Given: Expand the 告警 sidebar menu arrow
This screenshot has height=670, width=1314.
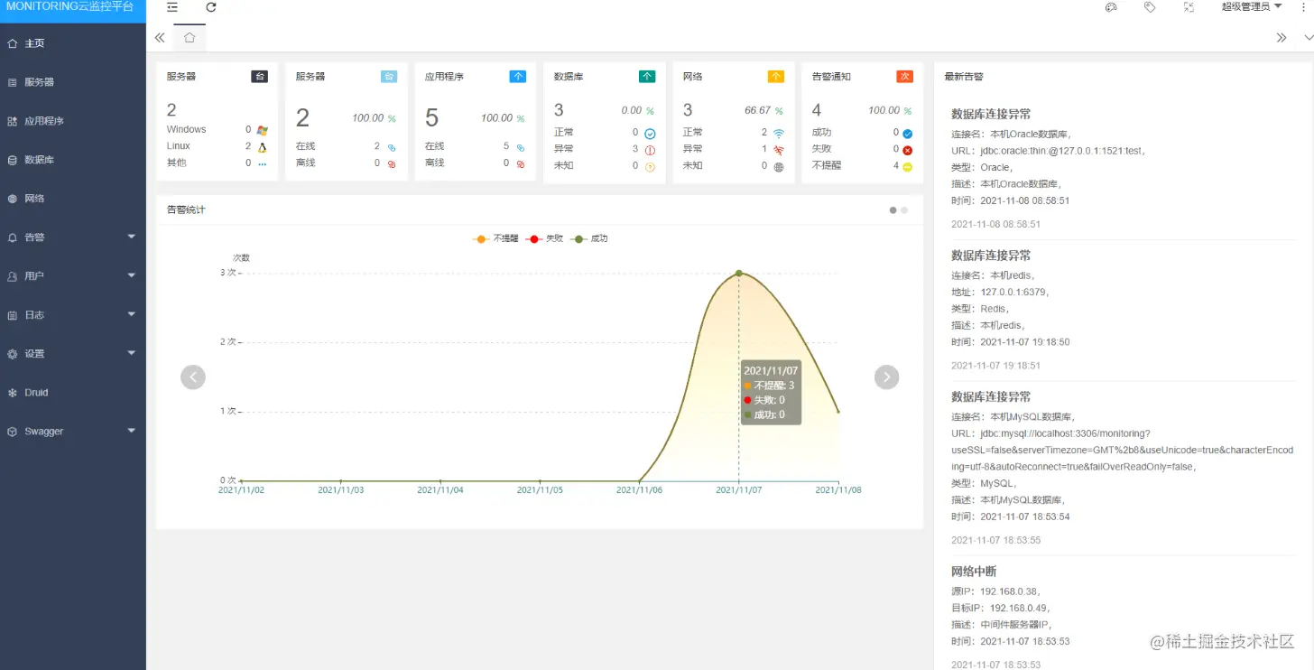Looking at the screenshot, I should (x=132, y=237).
